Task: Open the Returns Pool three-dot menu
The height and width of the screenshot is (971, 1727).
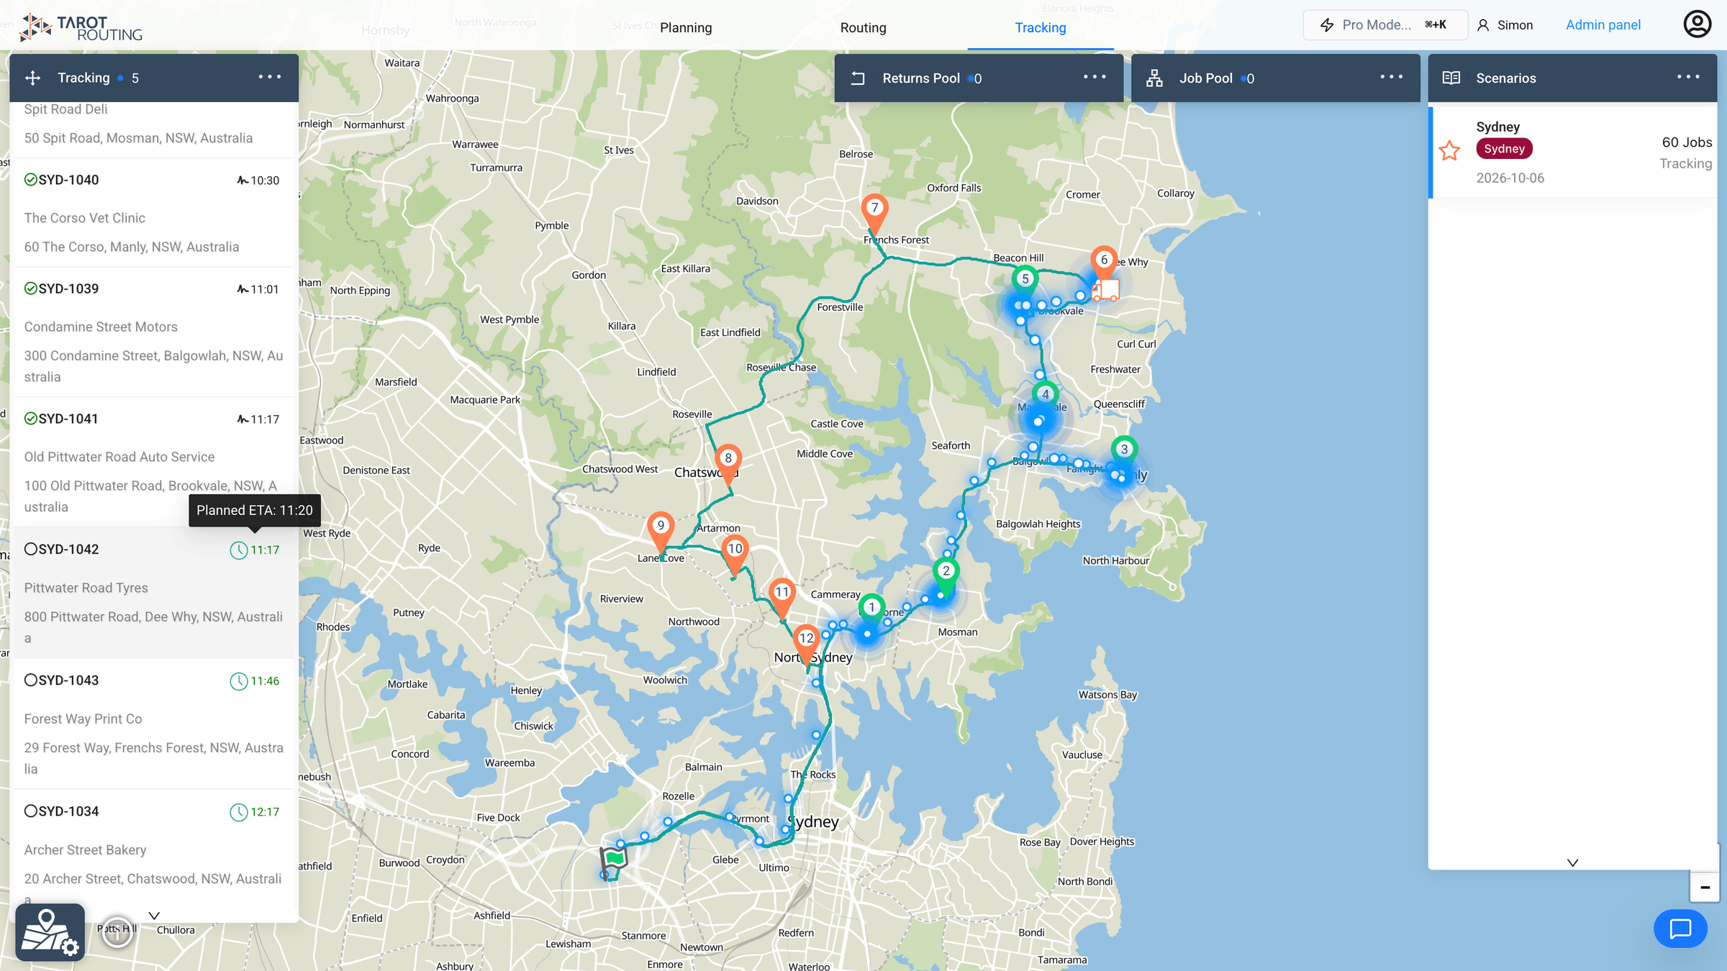Action: (x=1094, y=77)
